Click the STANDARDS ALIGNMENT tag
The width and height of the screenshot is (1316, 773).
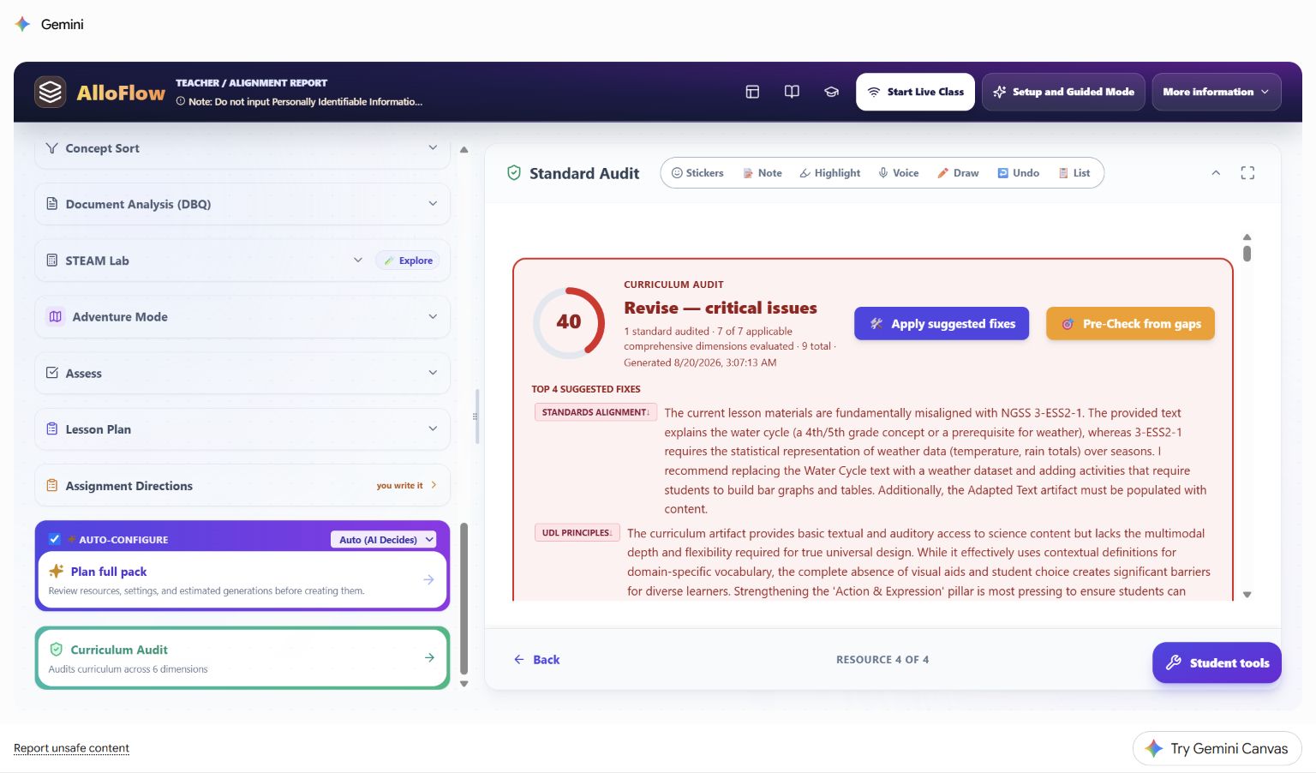(x=595, y=412)
